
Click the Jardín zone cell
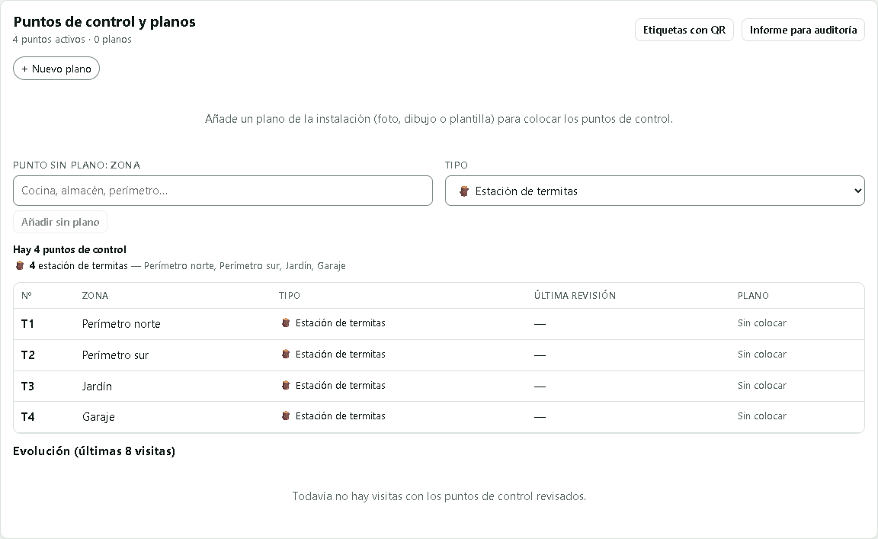tap(97, 387)
